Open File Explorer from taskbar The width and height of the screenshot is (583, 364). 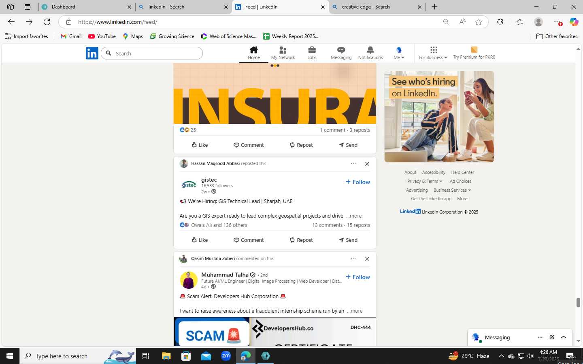point(166,356)
